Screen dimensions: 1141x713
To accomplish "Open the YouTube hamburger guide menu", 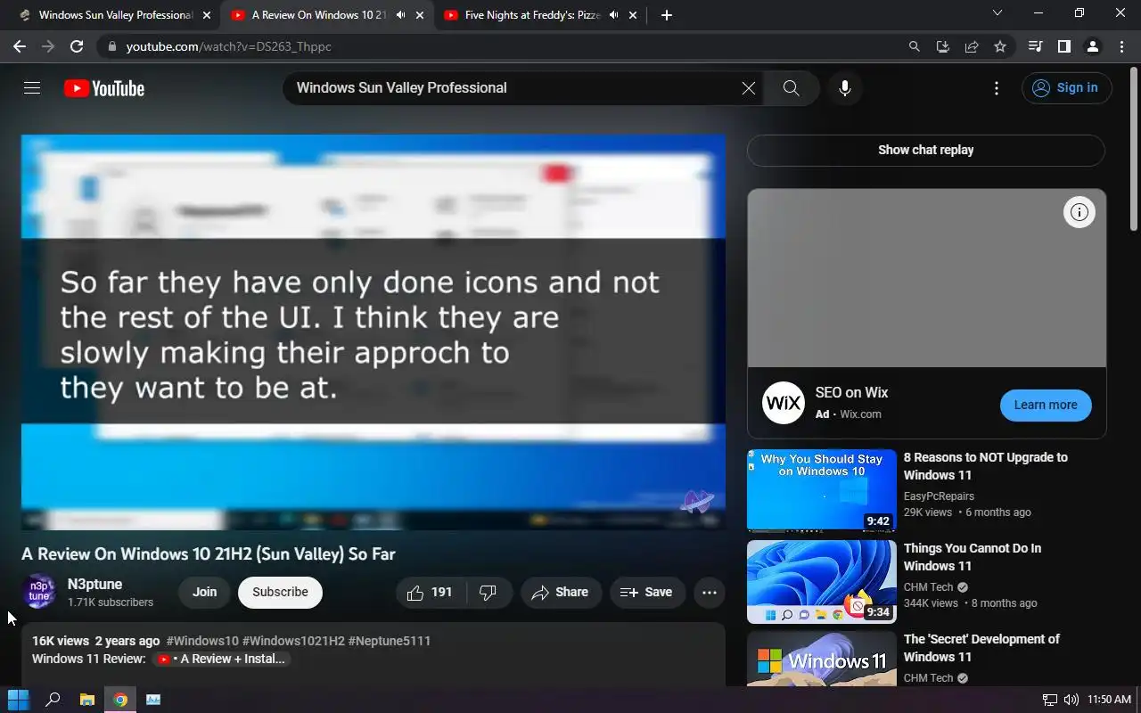I will [32, 88].
